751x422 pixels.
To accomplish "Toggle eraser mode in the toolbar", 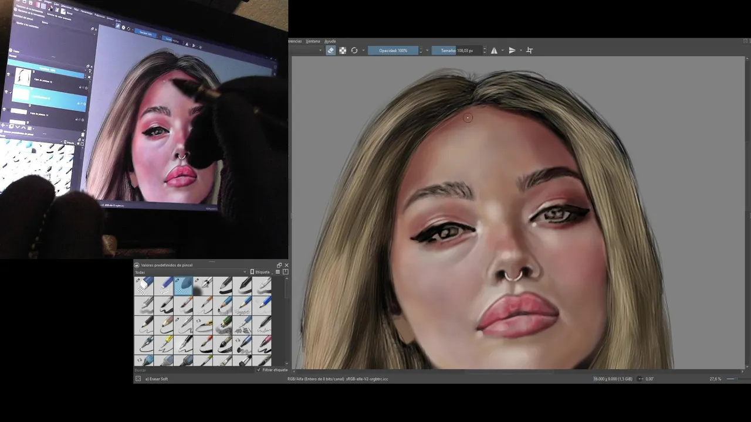I will coord(331,50).
